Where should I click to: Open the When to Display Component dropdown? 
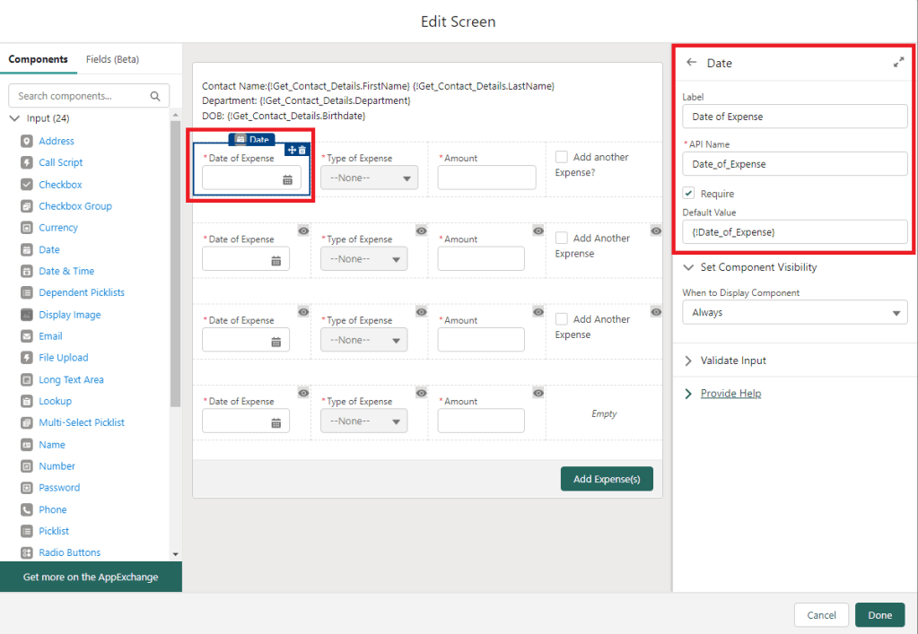794,312
